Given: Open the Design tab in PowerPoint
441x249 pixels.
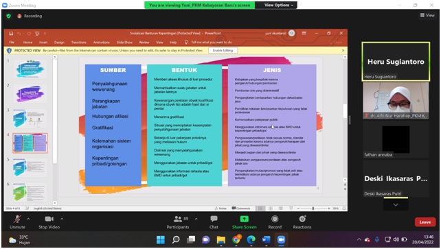Looking at the screenshot, I should click(59, 43).
